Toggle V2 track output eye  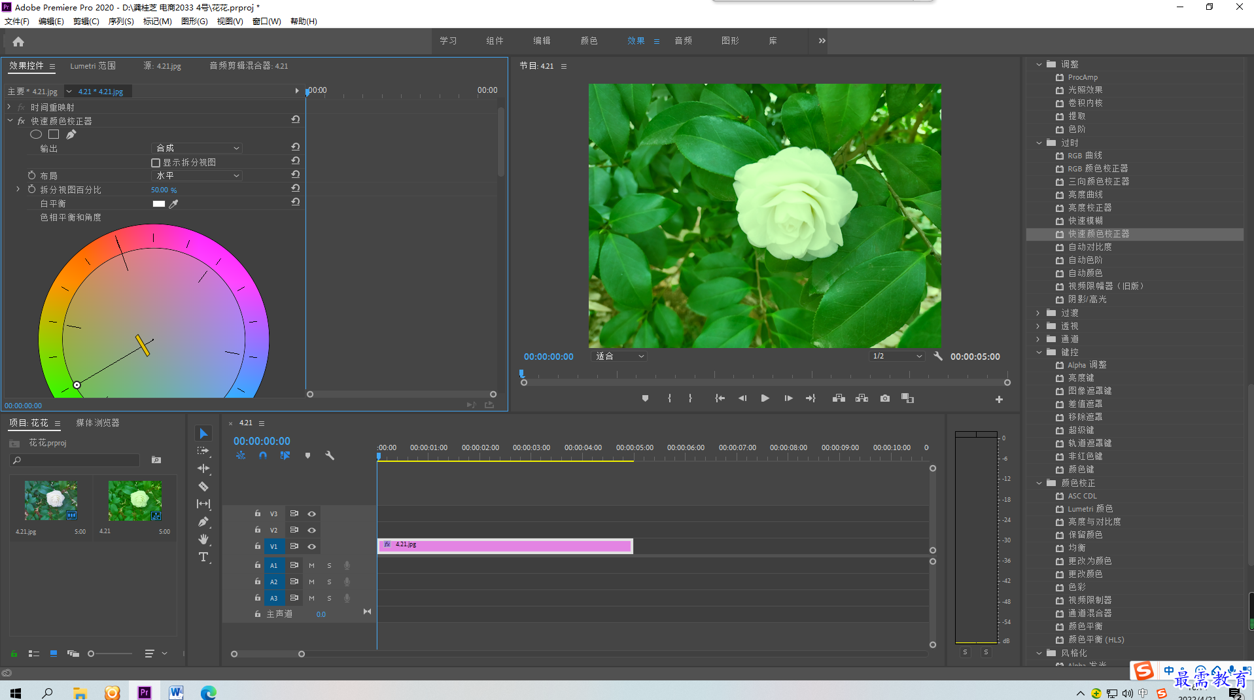(x=312, y=531)
